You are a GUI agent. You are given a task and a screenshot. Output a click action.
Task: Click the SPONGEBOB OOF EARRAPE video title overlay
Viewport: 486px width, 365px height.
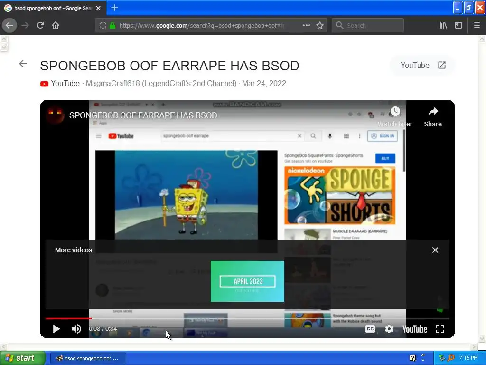click(x=143, y=115)
